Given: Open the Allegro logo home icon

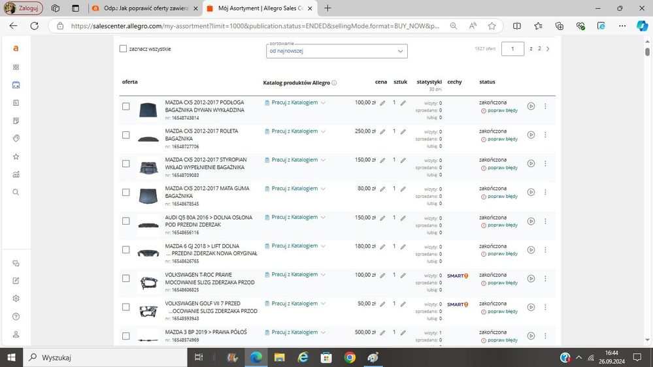Looking at the screenshot, I should (x=16, y=48).
